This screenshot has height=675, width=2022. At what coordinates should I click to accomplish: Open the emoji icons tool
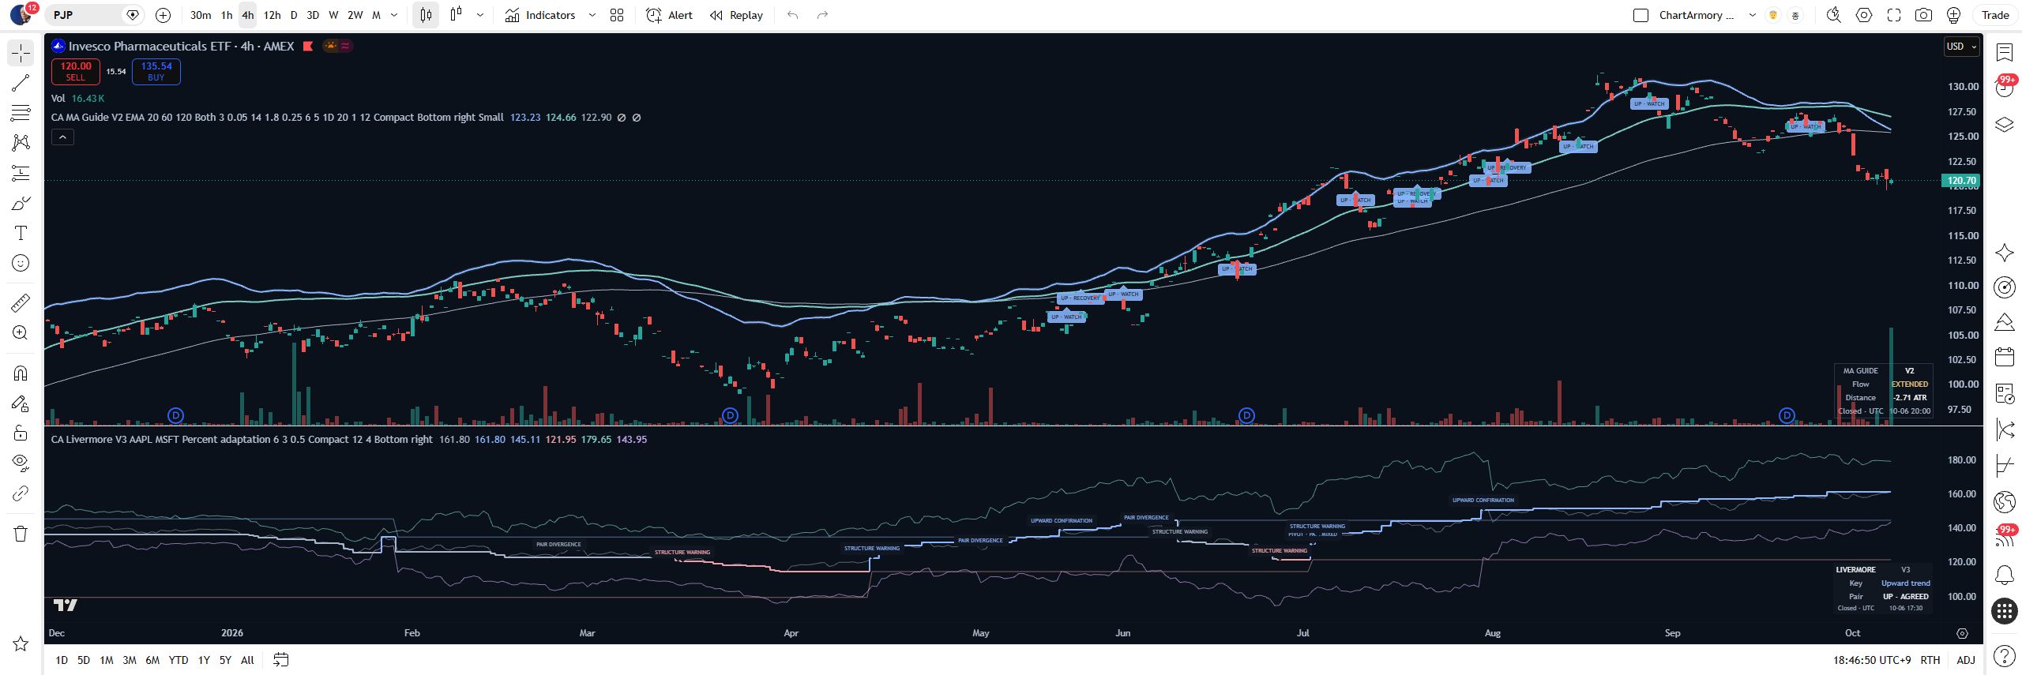21,263
